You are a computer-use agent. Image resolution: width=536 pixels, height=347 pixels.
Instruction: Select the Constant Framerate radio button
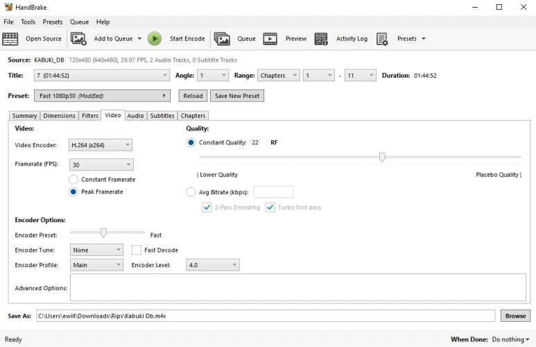74,180
